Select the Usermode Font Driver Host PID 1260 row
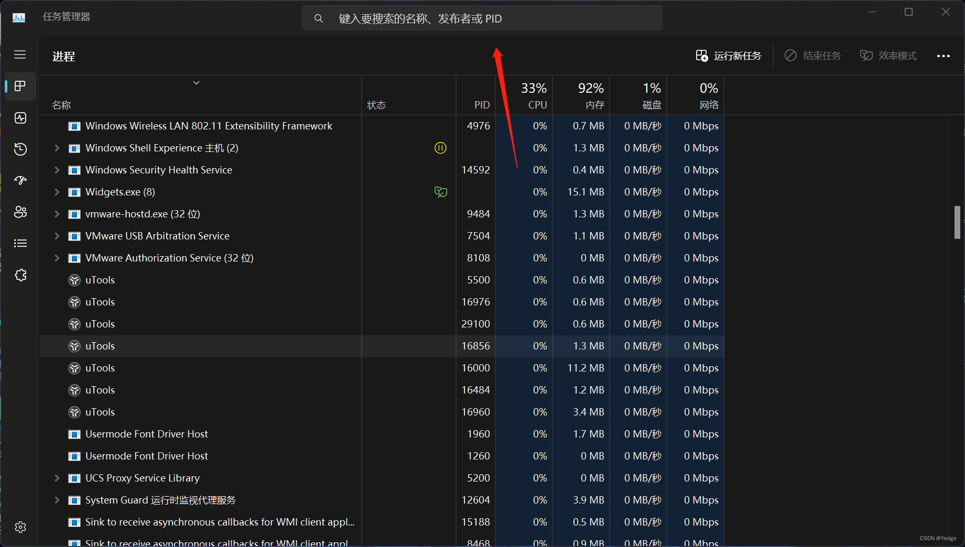Screen dimensions: 965x547 click(x=382, y=456)
